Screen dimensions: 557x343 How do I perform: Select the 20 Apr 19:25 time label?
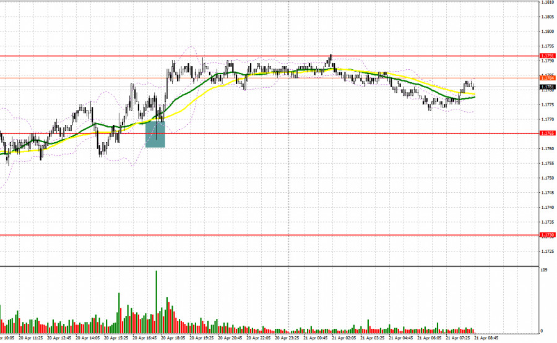(202, 339)
